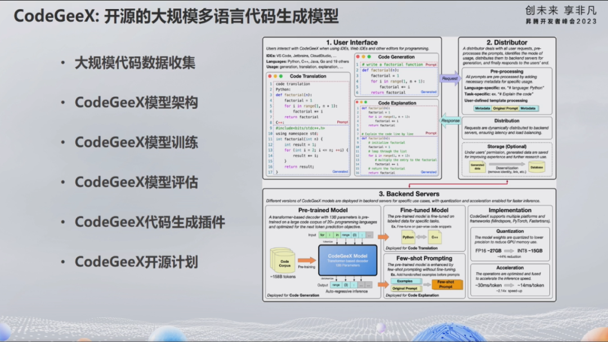The image size is (608, 342).
Task: Select the bullet '大规模代码数据收集'
Action: (x=135, y=63)
